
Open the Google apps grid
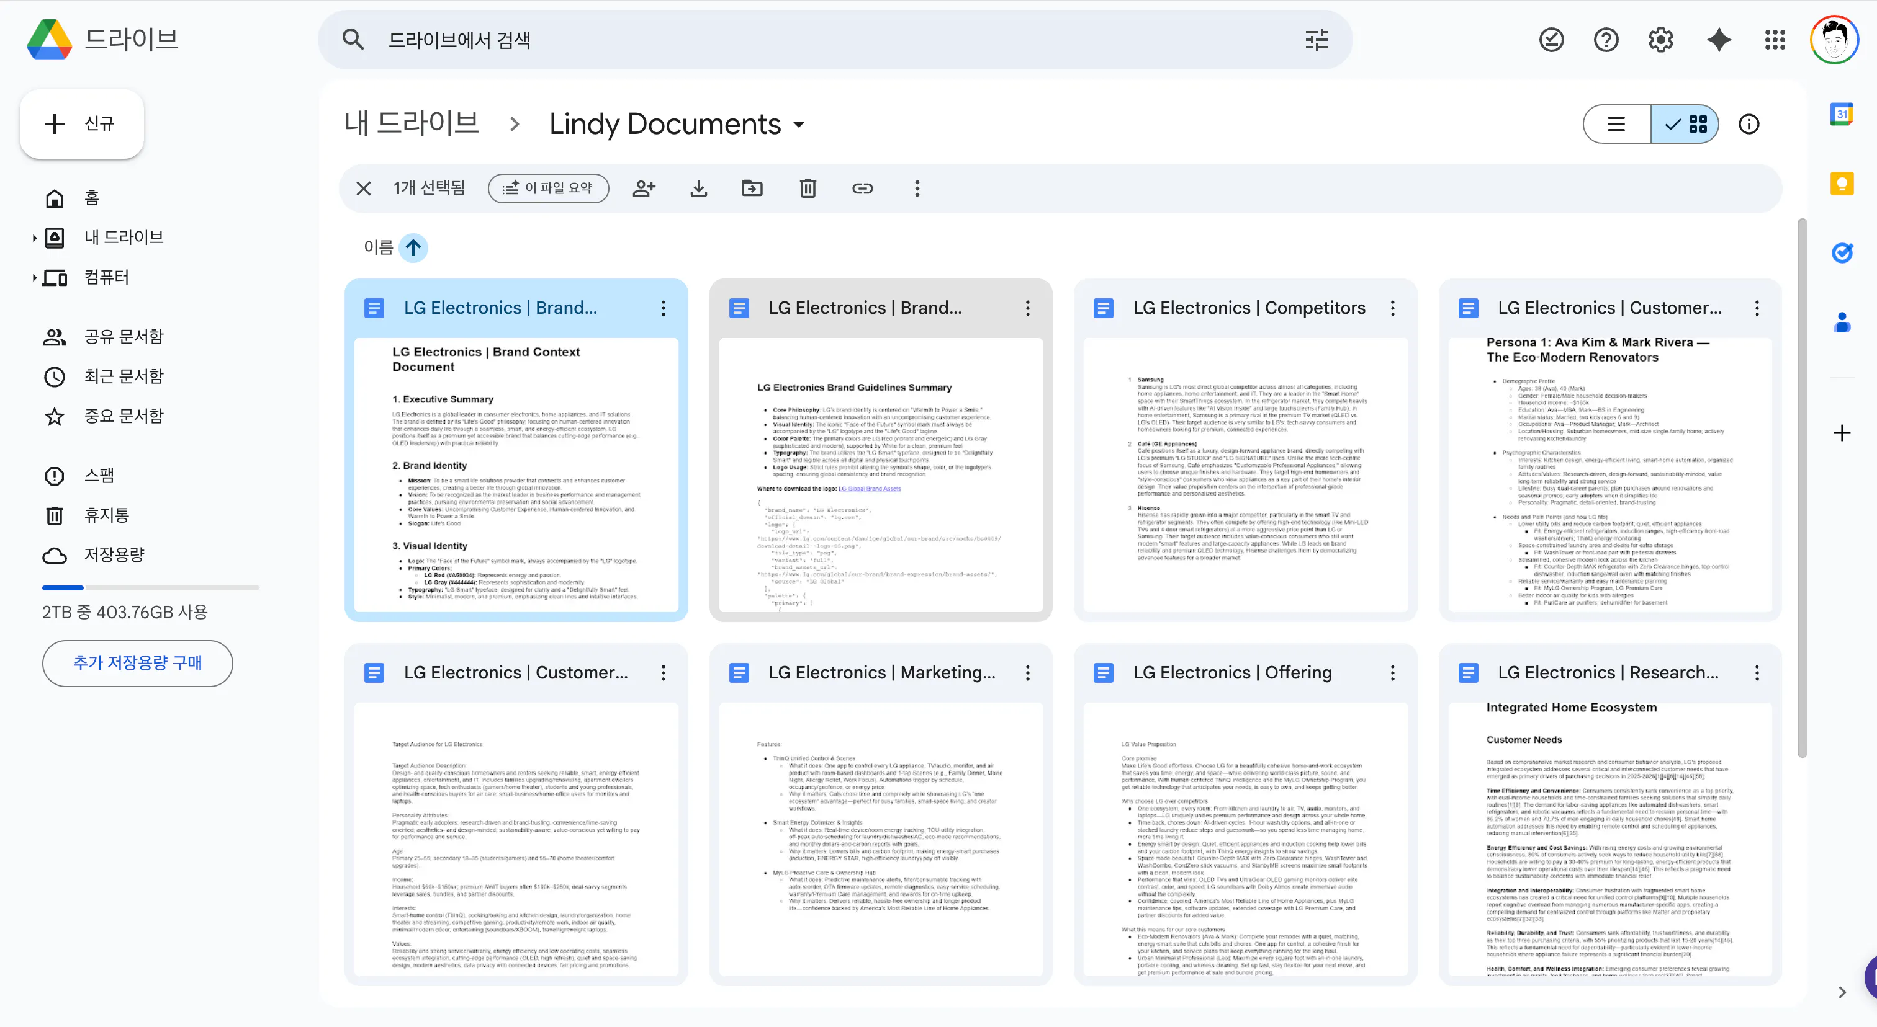point(1774,40)
